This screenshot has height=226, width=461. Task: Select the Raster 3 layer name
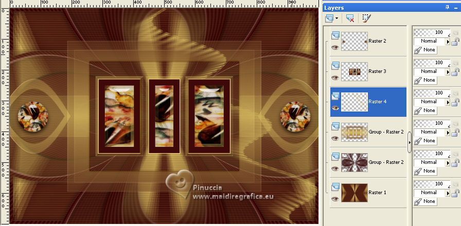click(378, 71)
